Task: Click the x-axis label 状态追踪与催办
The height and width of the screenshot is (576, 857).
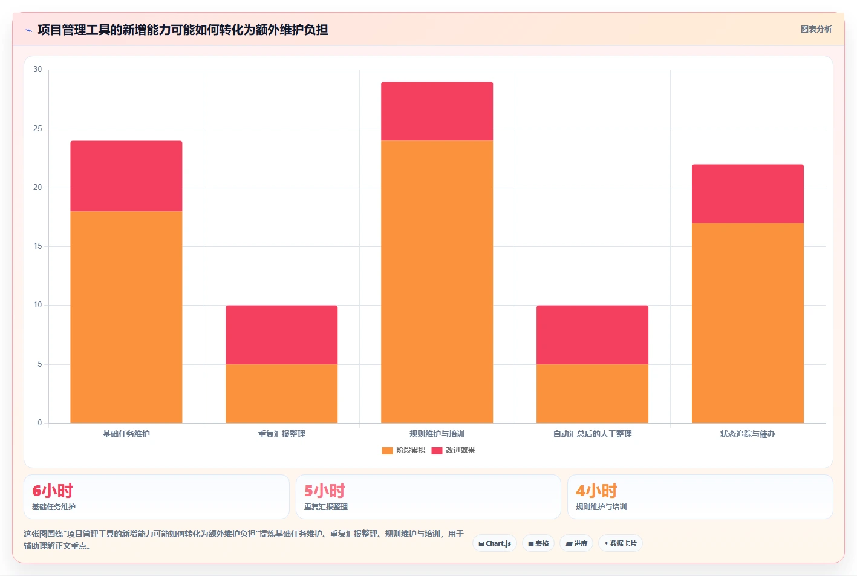Action: pos(748,434)
